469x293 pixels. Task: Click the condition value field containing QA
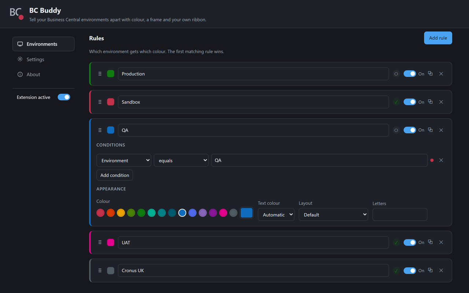[319, 160]
